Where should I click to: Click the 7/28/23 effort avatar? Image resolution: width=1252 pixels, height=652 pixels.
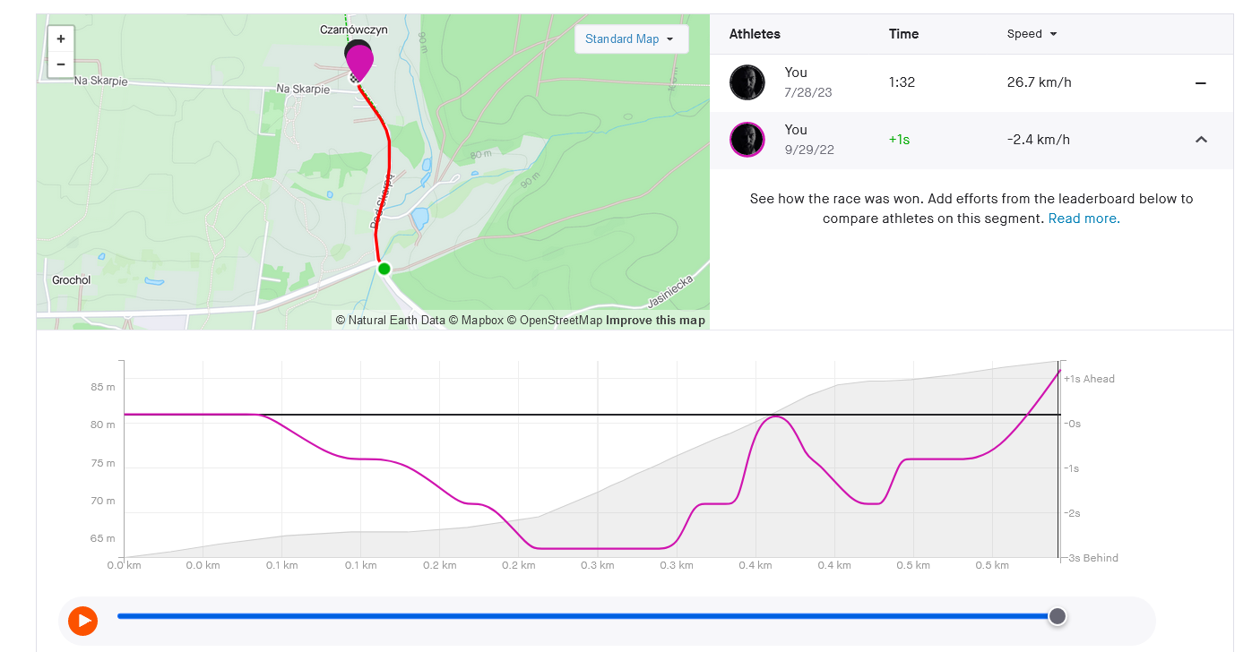tap(747, 82)
